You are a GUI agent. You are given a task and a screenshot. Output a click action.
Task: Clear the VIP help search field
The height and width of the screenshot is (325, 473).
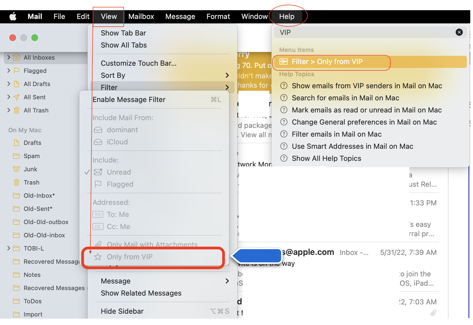pos(459,32)
